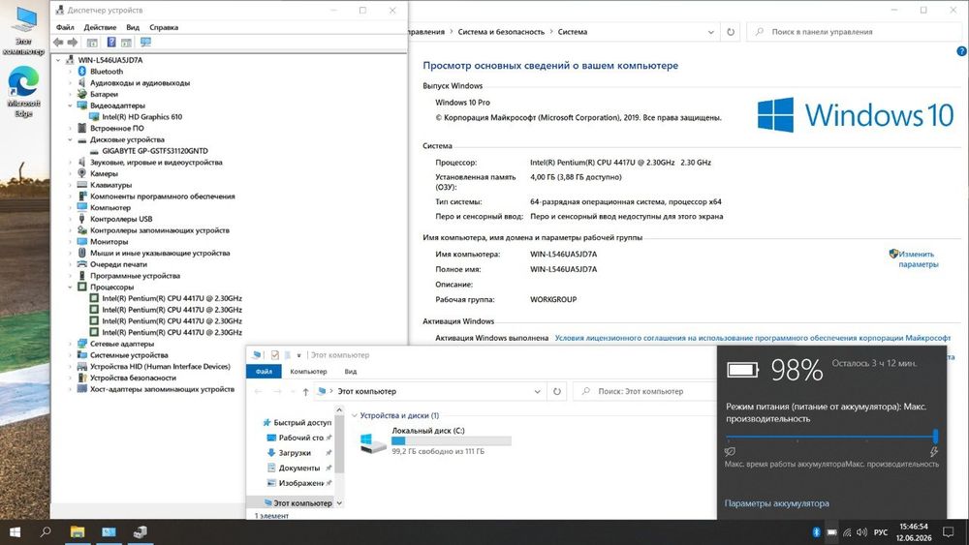Select the Bluetooth device category icon
This screenshot has width=969, height=545.
coord(81,72)
